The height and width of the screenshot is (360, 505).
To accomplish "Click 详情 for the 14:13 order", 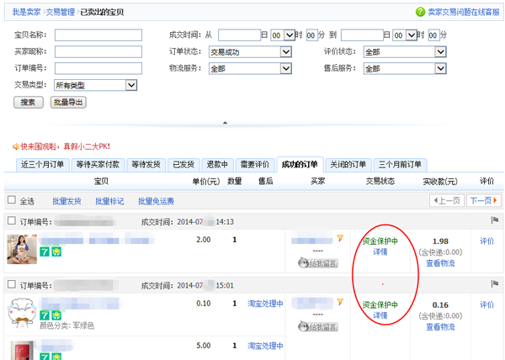I will tap(380, 251).
